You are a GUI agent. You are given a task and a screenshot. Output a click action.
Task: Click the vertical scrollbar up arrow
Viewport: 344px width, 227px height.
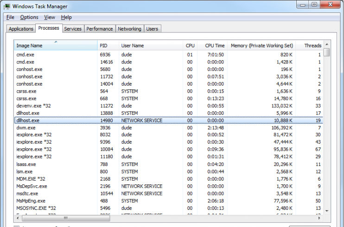(327, 44)
